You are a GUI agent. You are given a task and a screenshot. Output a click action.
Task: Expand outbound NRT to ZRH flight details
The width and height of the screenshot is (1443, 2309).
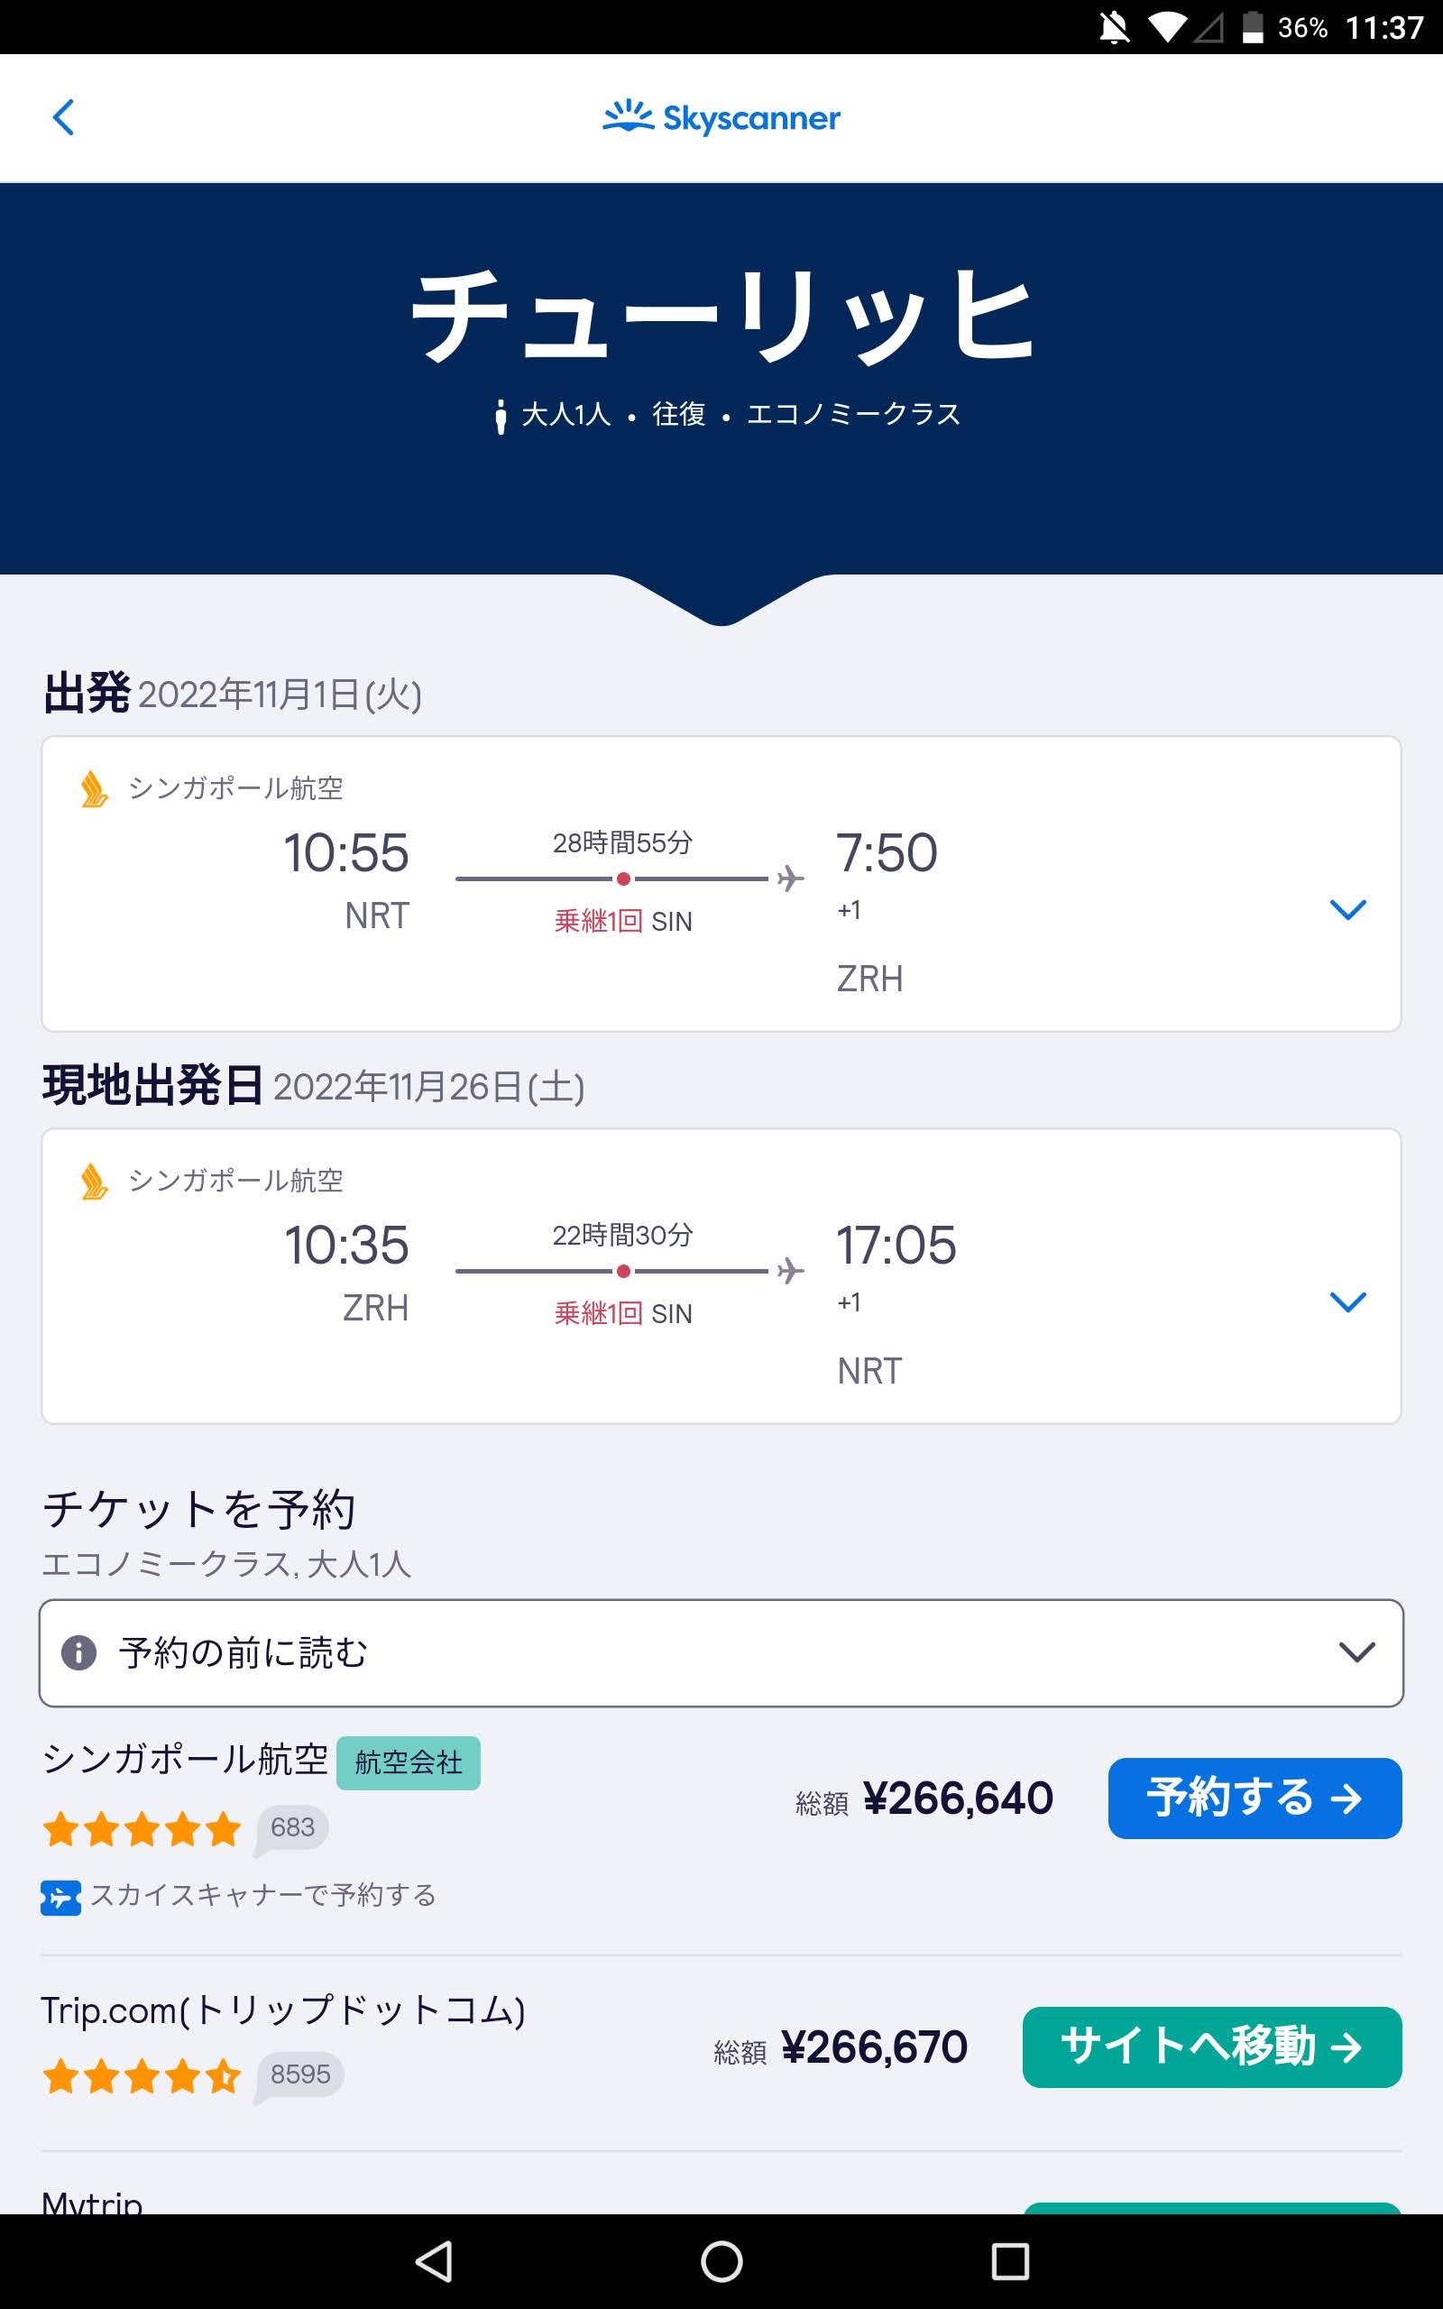coord(1347,909)
